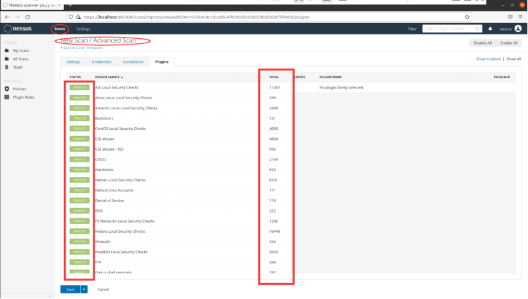Screen dimensions: 528x299
Task: Open All Scans in sidebar
Action: pos(20,59)
